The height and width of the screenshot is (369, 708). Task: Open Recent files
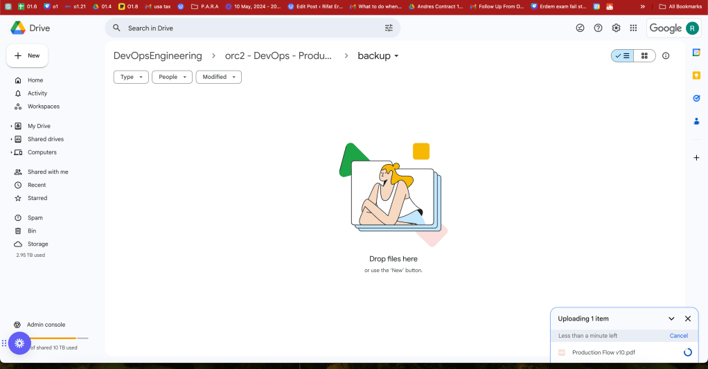pyautogui.click(x=37, y=185)
